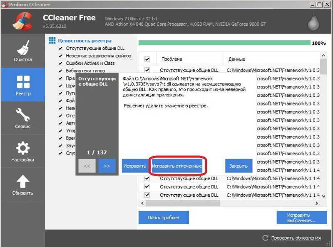Uncheck results row checkbox just above the last row
This screenshot has height=247, width=333.
coord(147,186)
